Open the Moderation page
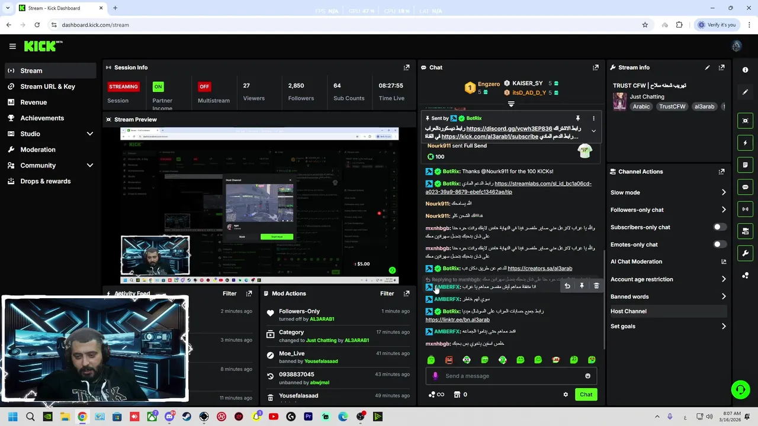The image size is (758, 426). (50, 150)
